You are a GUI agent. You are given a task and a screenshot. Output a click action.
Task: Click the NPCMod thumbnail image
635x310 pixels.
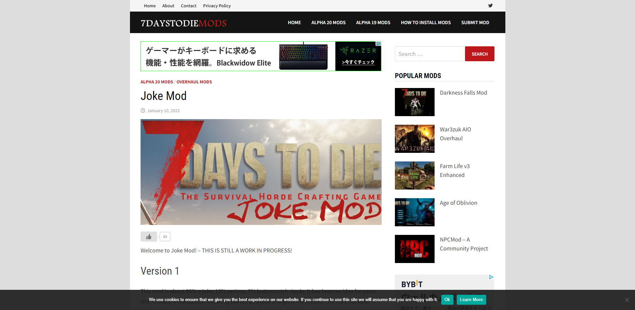tap(414, 249)
